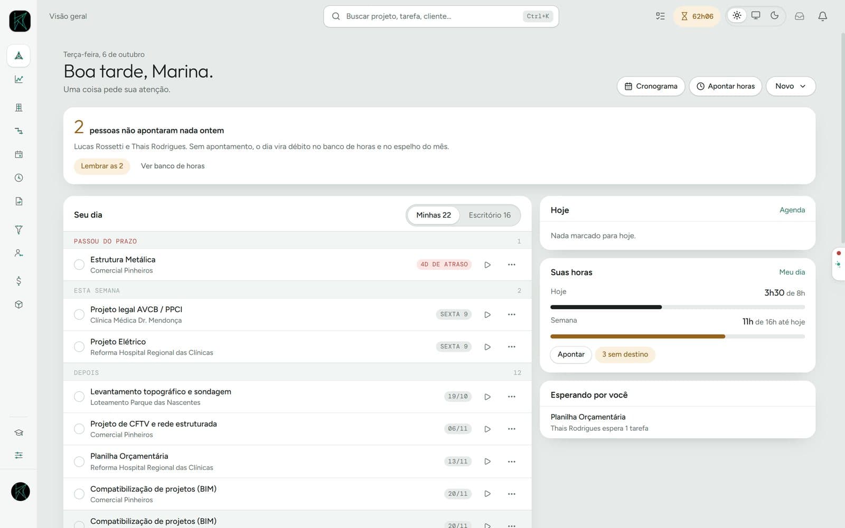Image resolution: width=845 pixels, height=528 pixels.
Task: Expand the Novo dropdown
Action: (791, 86)
